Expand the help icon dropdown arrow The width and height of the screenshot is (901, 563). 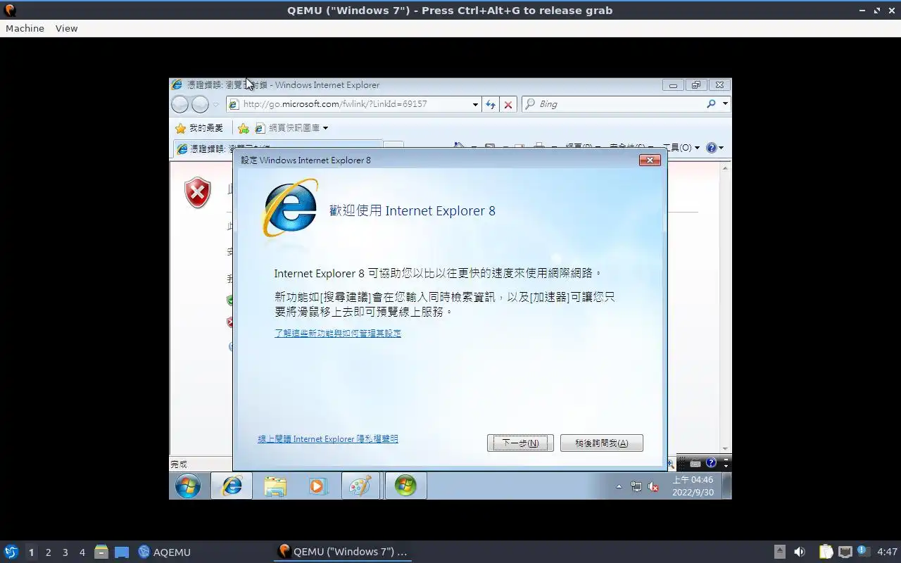pos(721,148)
